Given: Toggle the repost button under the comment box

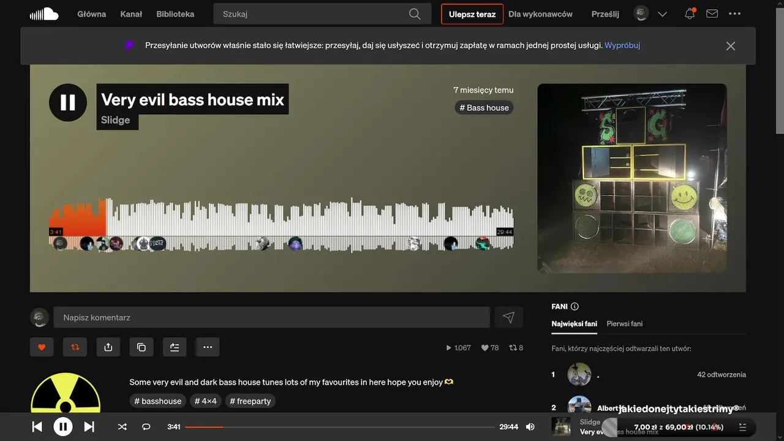Looking at the screenshot, I should pos(75,347).
